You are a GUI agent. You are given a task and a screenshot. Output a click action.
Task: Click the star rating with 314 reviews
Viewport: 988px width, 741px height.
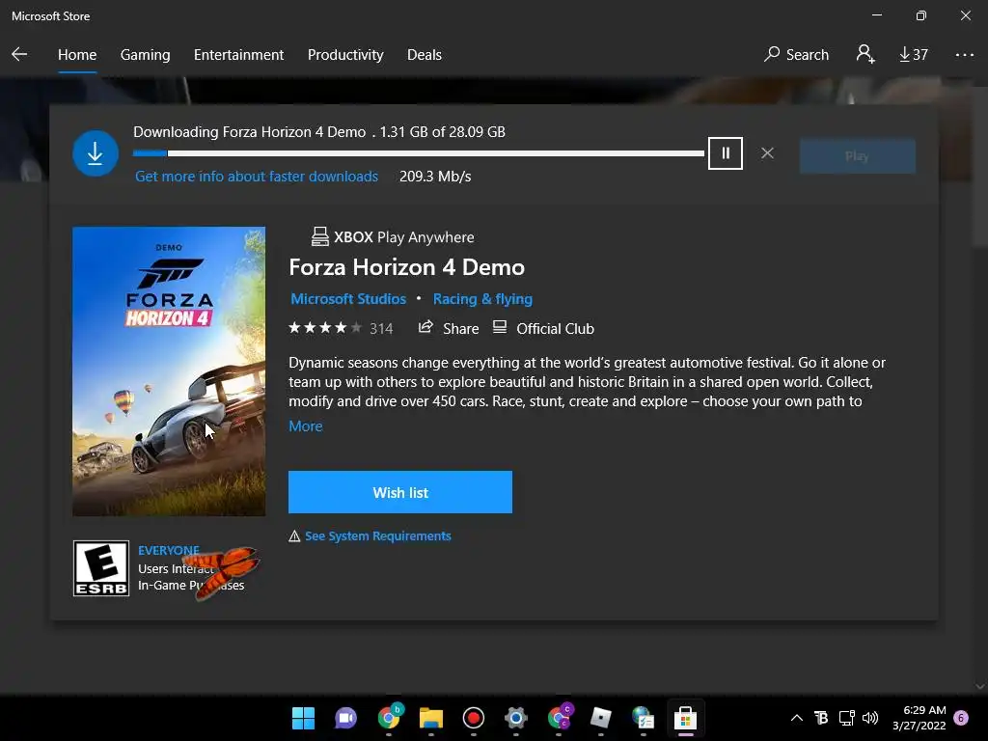pyautogui.click(x=341, y=328)
